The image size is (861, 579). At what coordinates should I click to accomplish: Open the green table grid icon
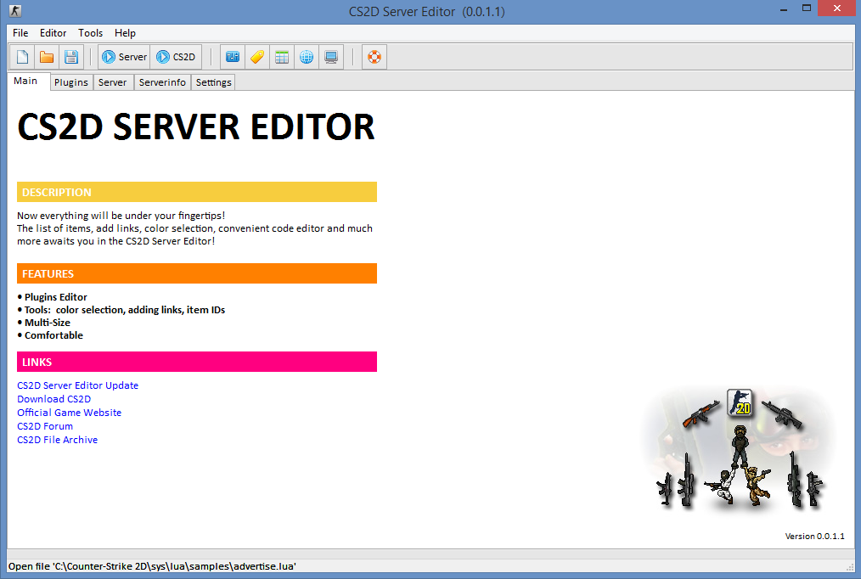click(282, 57)
